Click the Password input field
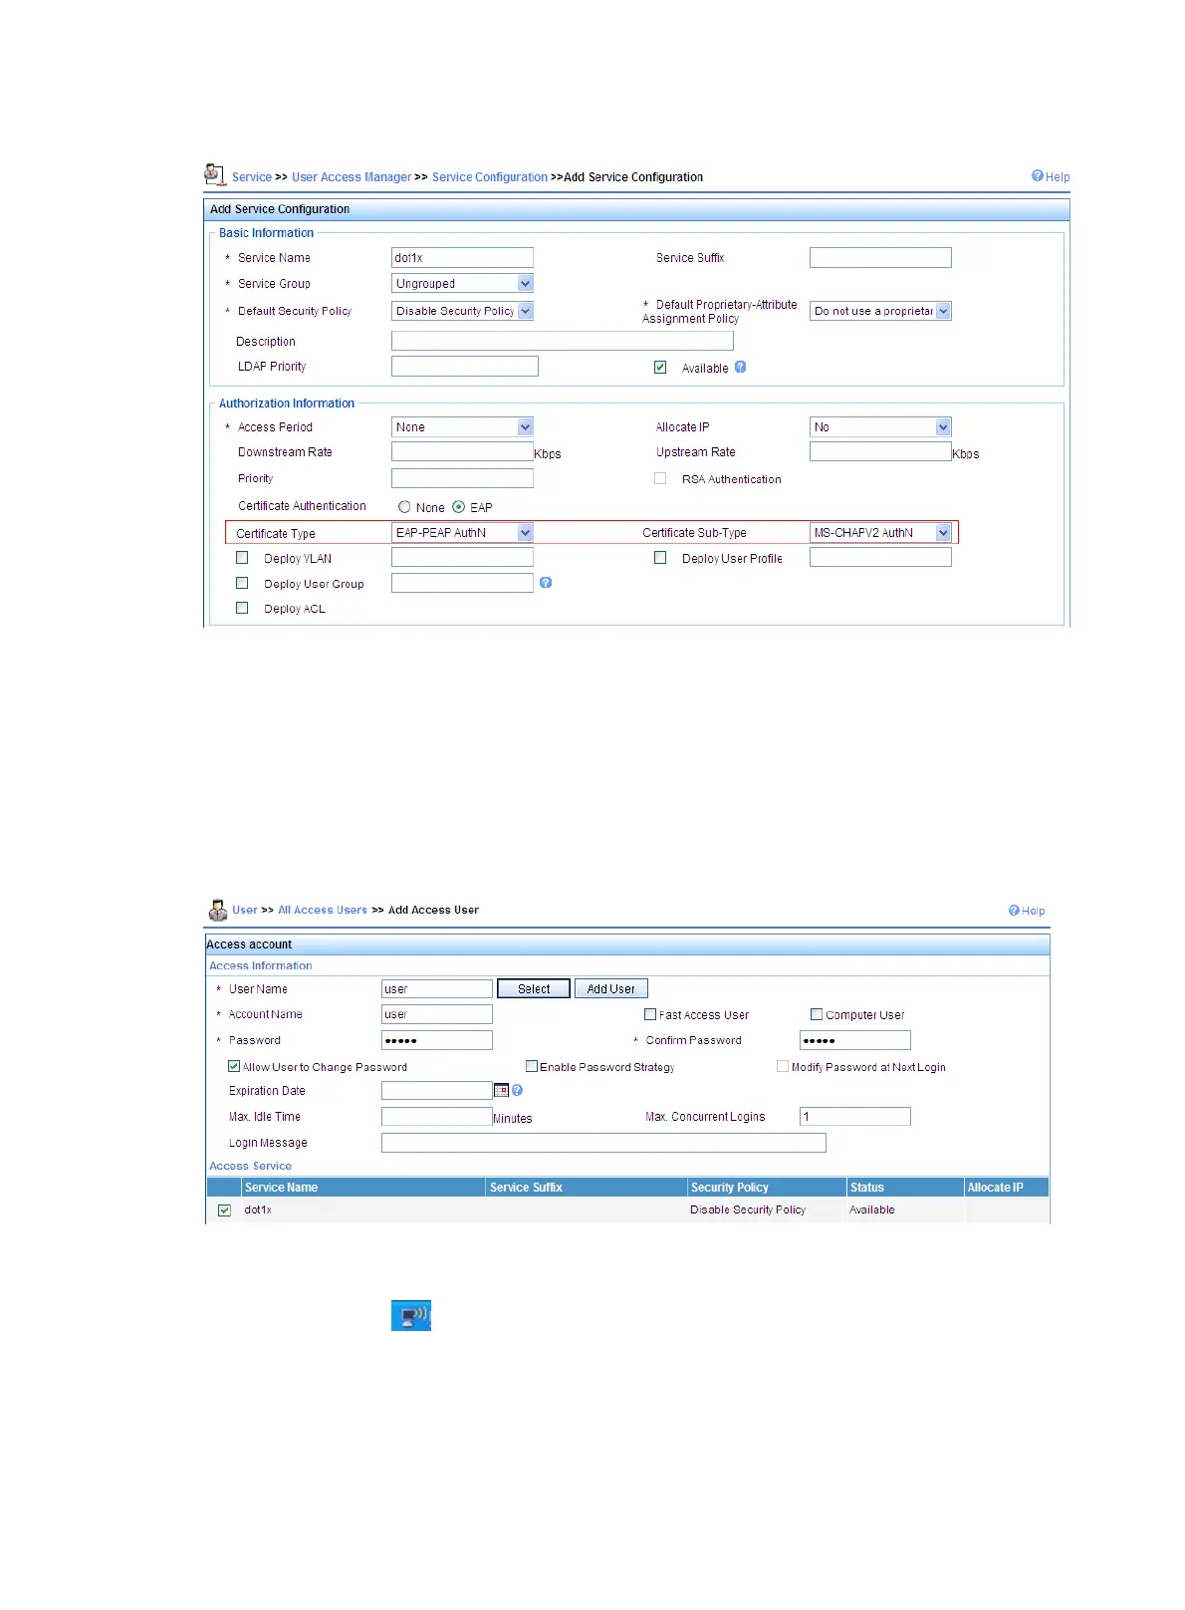1185x1610 pixels. 437,1040
